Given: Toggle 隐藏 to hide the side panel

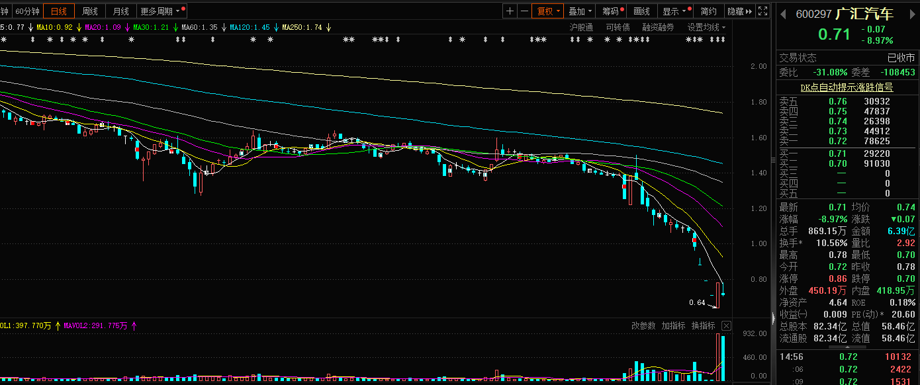Looking at the screenshot, I should coord(739,11).
